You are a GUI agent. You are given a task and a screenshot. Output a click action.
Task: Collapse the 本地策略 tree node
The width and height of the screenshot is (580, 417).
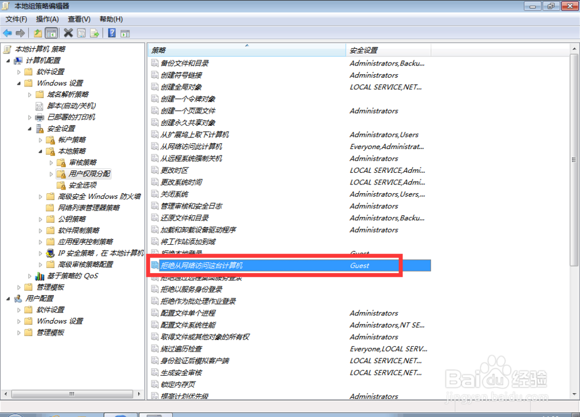click(41, 151)
